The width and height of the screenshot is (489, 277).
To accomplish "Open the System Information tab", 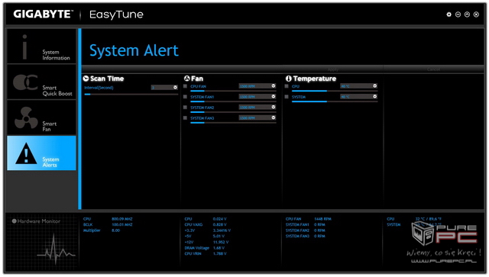I will point(41,46).
